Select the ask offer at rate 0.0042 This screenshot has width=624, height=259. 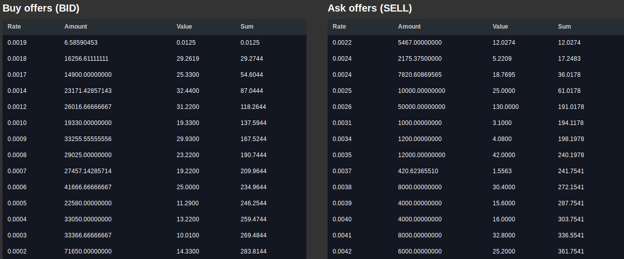(x=476, y=251)
